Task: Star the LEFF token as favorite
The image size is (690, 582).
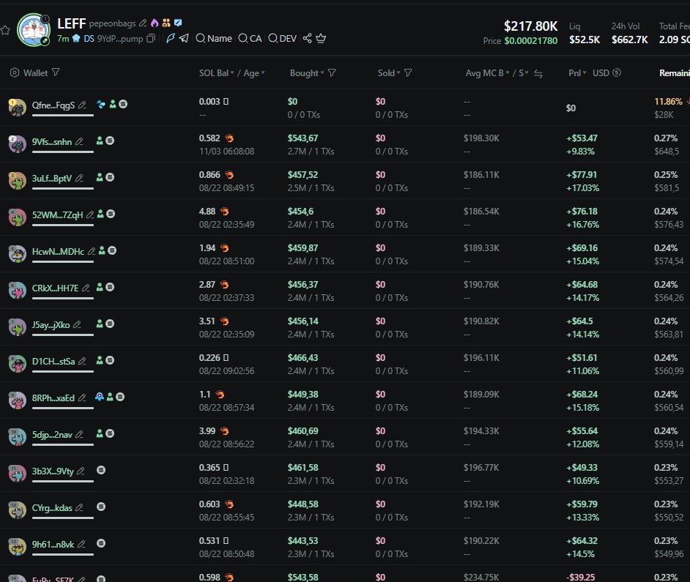Action: (5, 30)
